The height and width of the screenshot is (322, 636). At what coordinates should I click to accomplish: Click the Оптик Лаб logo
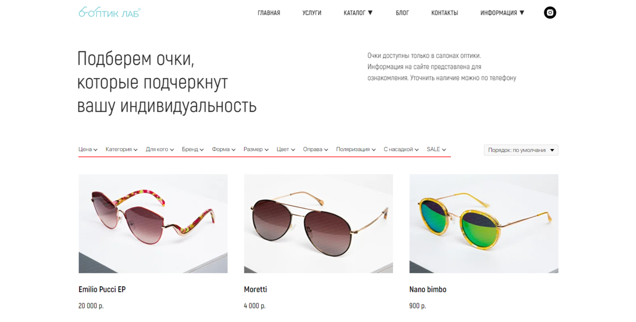pos(109,12)
